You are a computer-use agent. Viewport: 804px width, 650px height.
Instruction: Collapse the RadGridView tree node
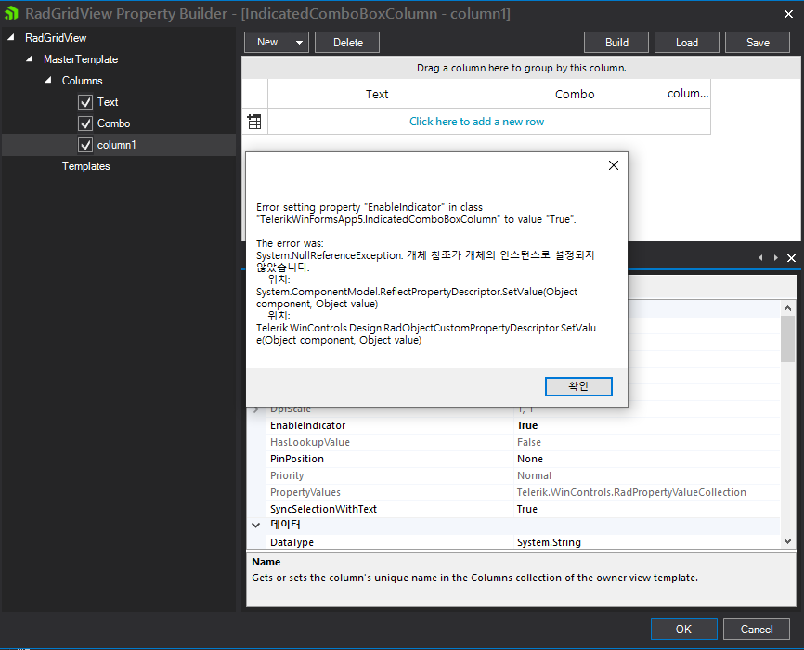[11, 37]
